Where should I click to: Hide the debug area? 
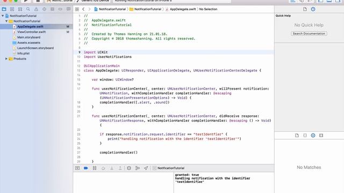pos(77,168)
